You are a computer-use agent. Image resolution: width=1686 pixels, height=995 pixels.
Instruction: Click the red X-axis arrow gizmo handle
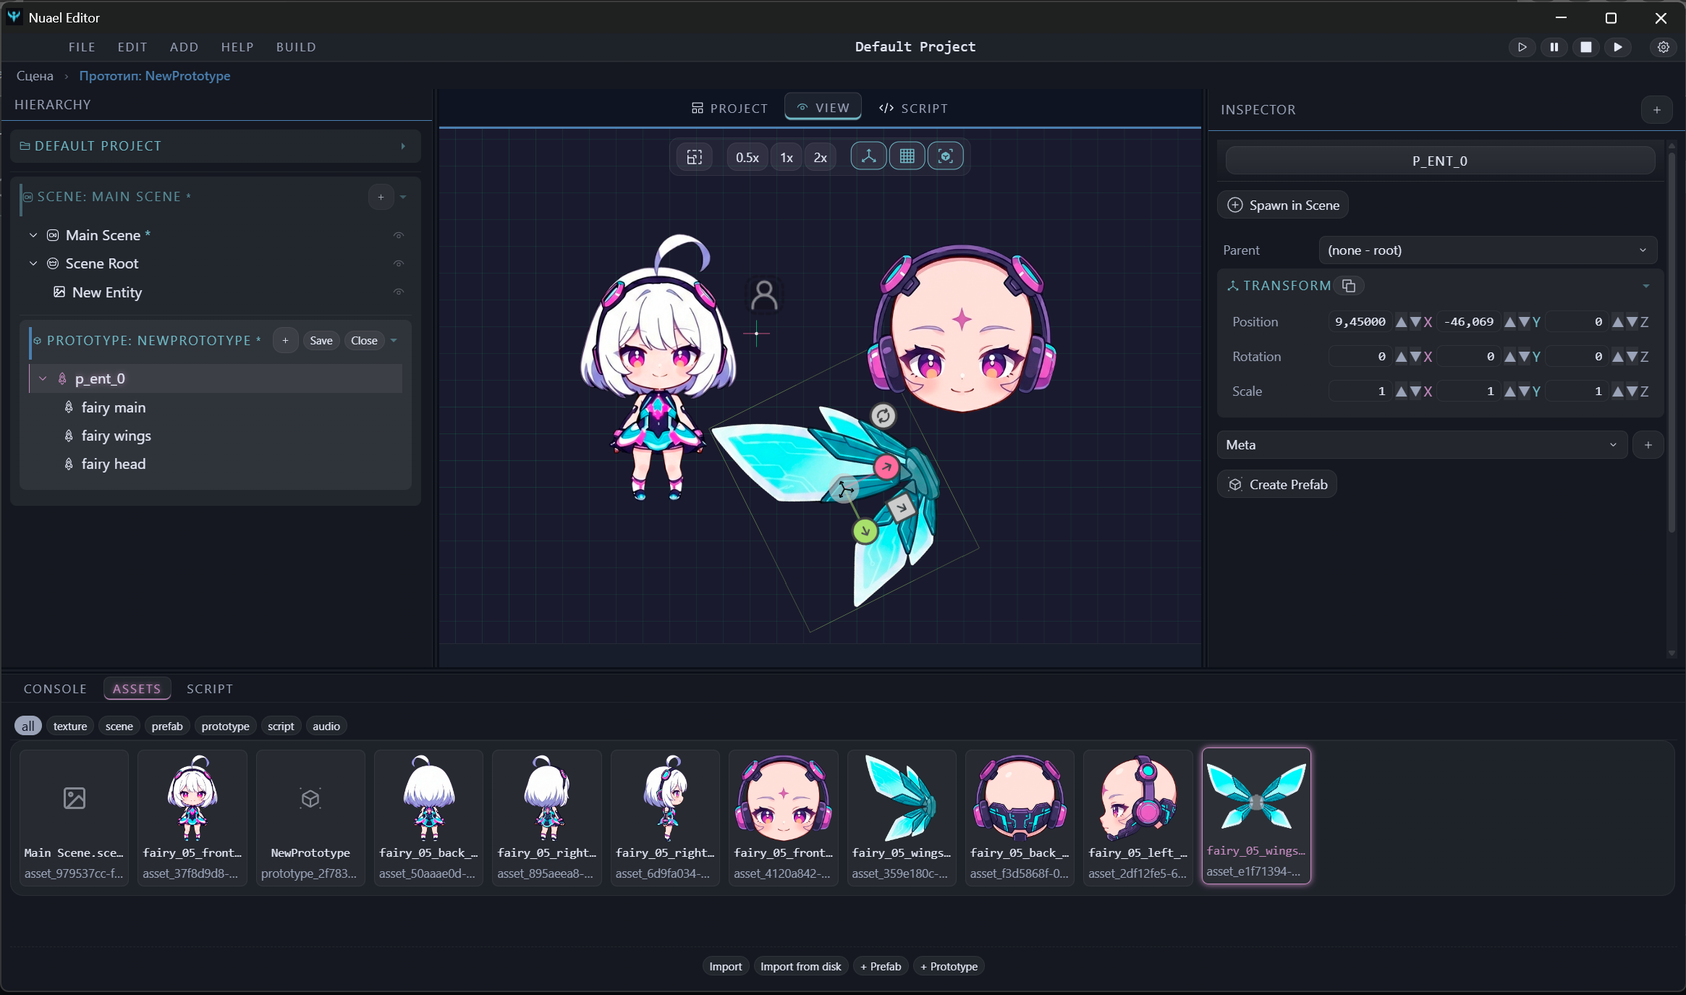[886, 467]
